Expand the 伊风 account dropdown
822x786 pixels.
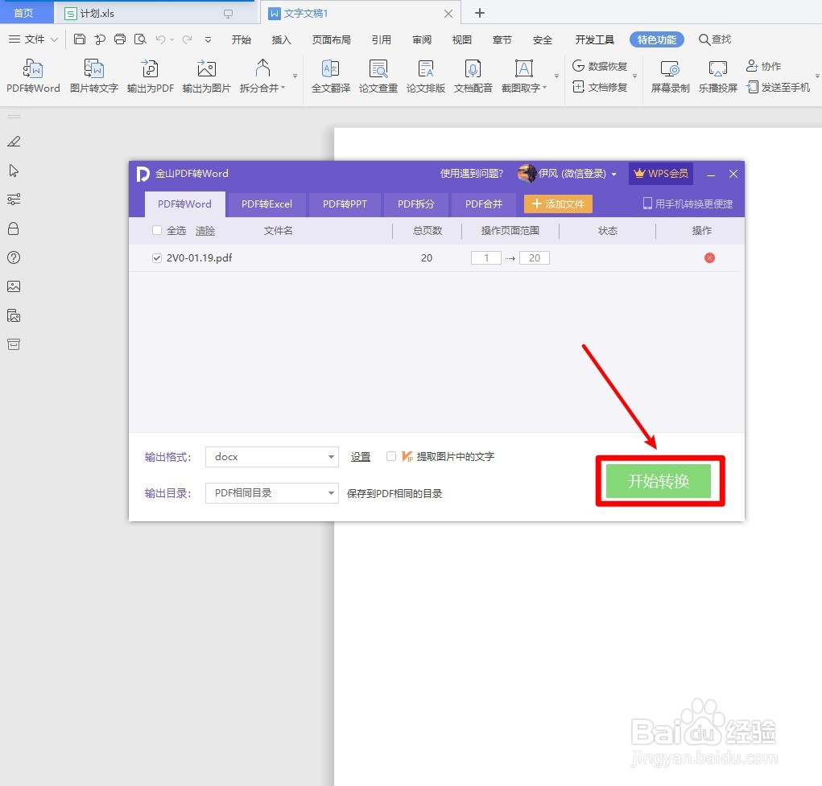(x=613, y=174)
